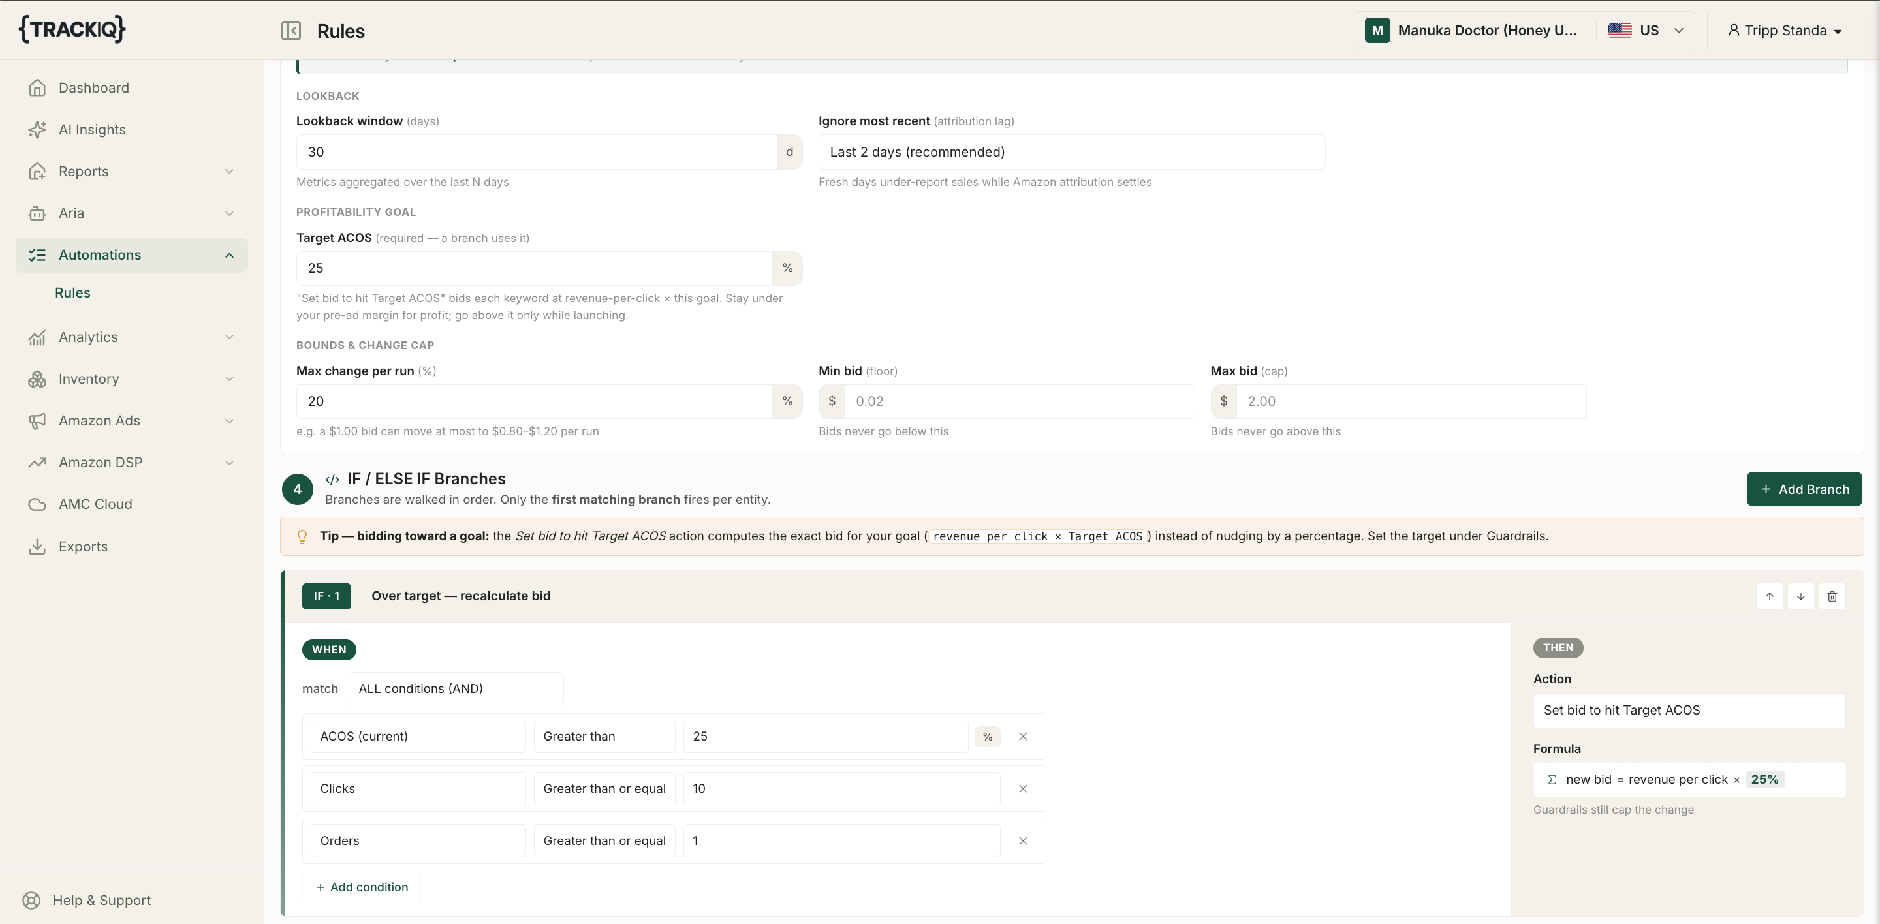Open Ignore most recent dropdown
The image size is (1880, 924).
click(x=1071, y=151)
